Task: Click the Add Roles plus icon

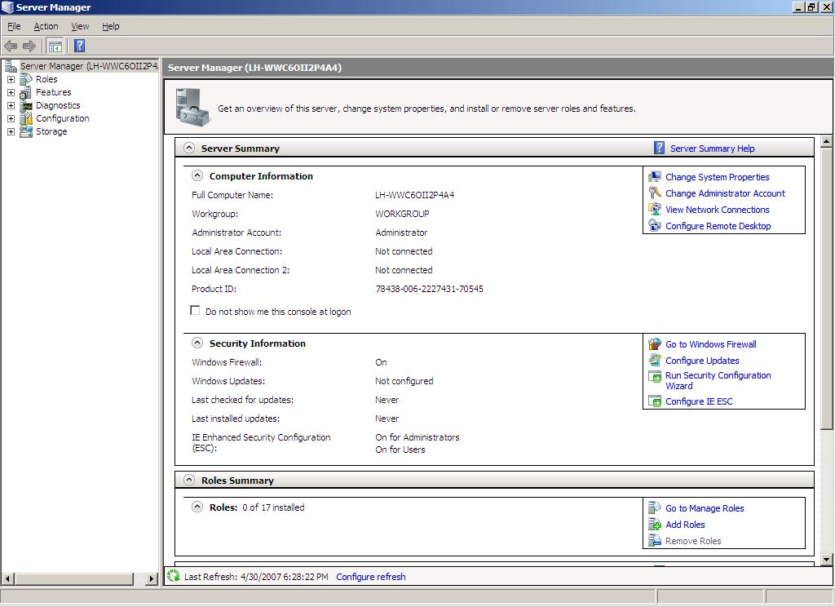Action: point(655,525)
